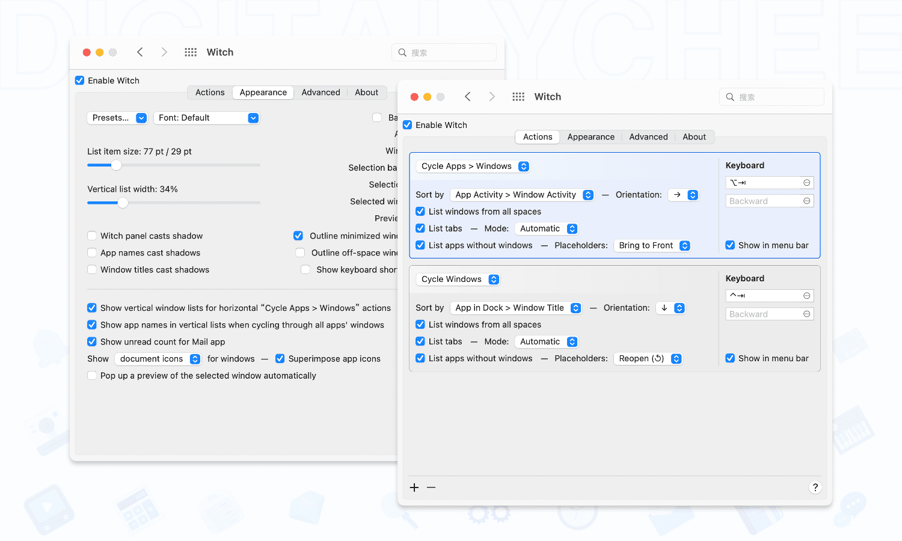This screenshot has height=541, width=902.
Task: Click the search field in front window
Action: tap(772, 97)
